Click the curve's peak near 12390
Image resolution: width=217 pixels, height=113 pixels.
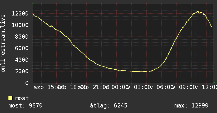point(198,12)
